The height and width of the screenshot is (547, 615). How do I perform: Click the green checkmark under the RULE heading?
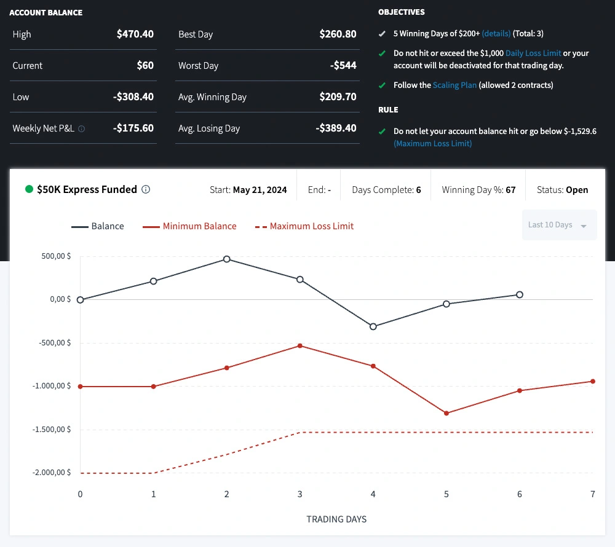[382, 132]
